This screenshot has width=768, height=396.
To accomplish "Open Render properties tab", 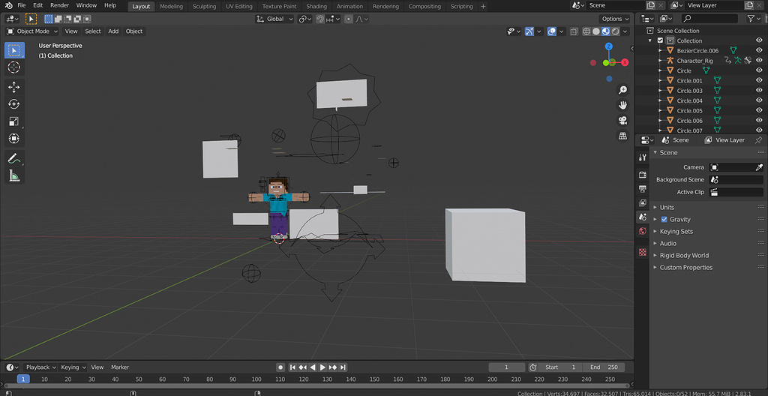I will [643, 175].
